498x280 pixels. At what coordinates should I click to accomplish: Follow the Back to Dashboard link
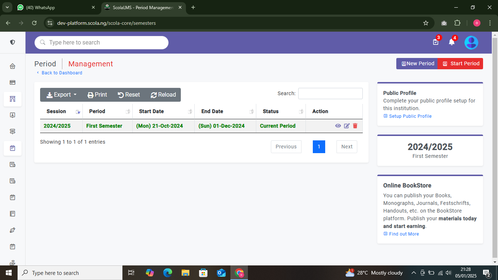point(59,73)
